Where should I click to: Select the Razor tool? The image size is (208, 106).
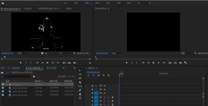(x=80, y=82)
